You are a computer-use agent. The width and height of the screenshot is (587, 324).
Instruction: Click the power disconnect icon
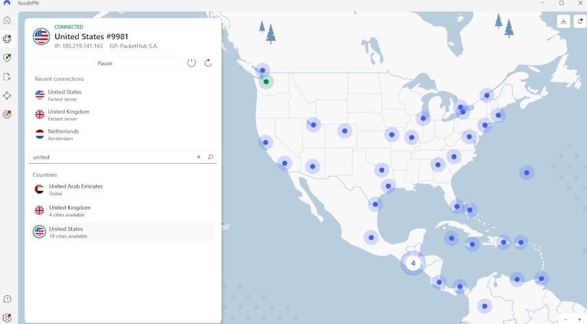tap(191, 63)
